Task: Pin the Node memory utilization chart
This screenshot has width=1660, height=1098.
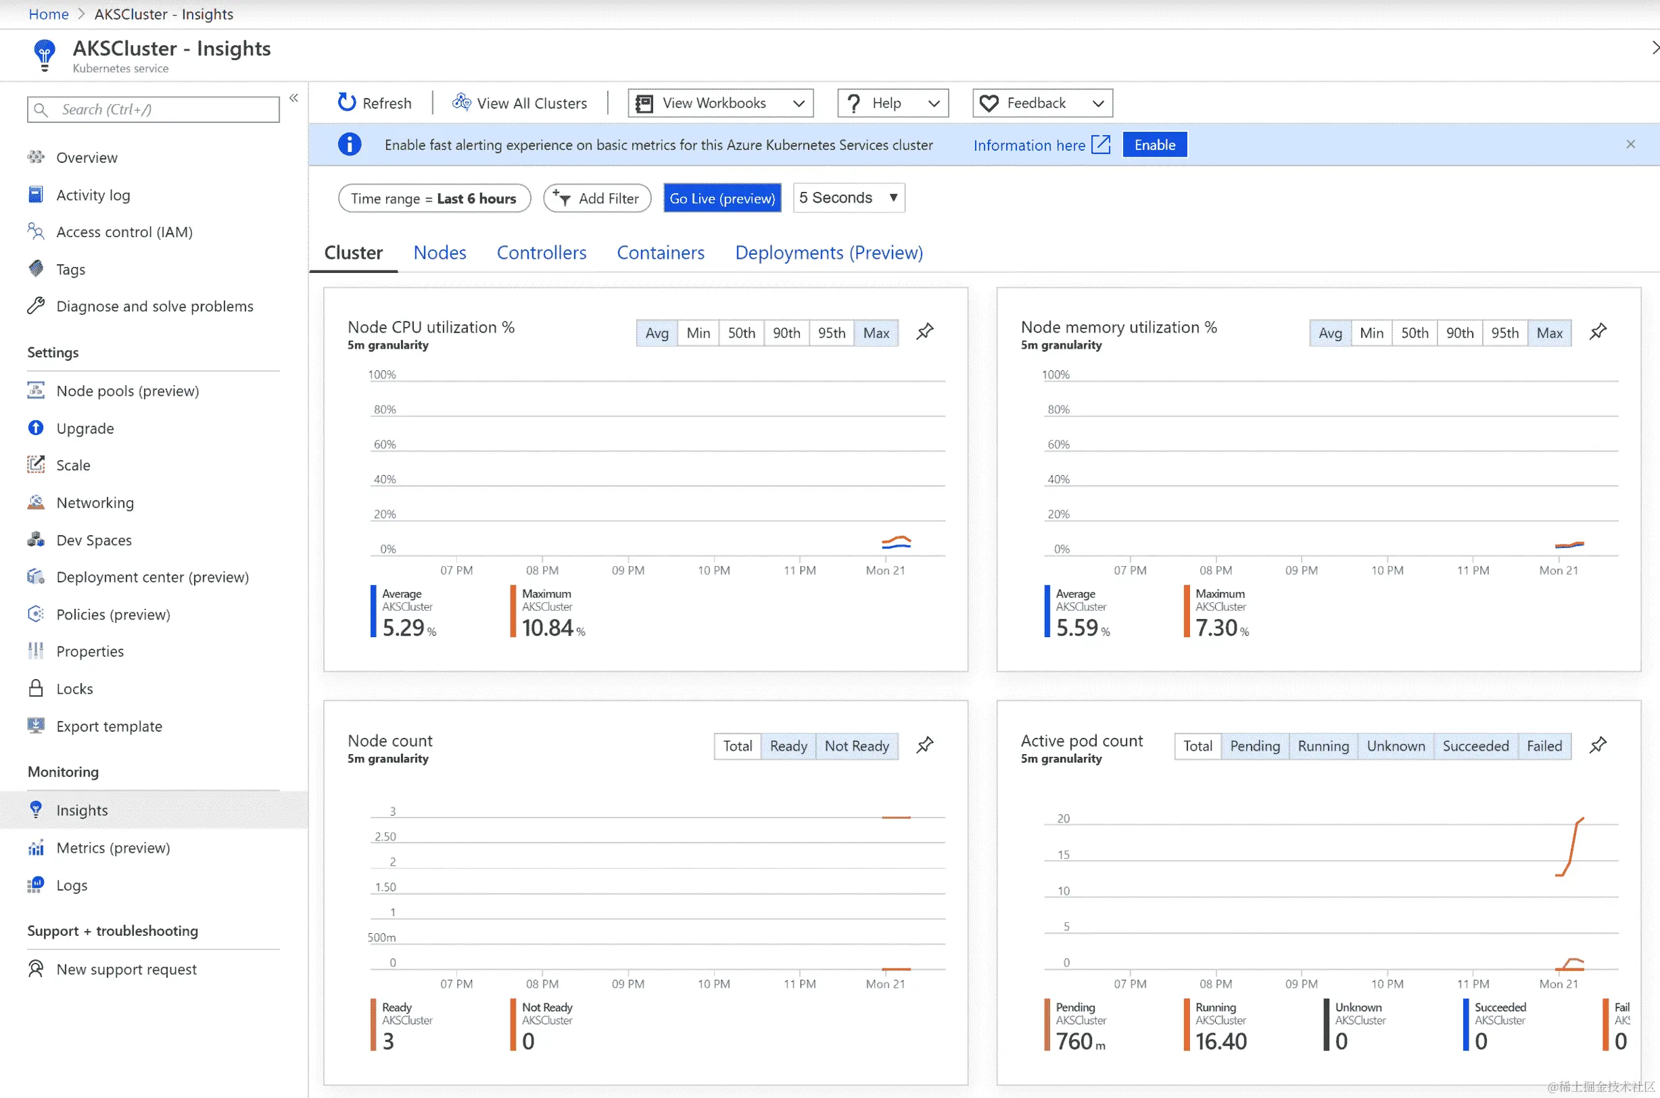Action: point(1597,332)
